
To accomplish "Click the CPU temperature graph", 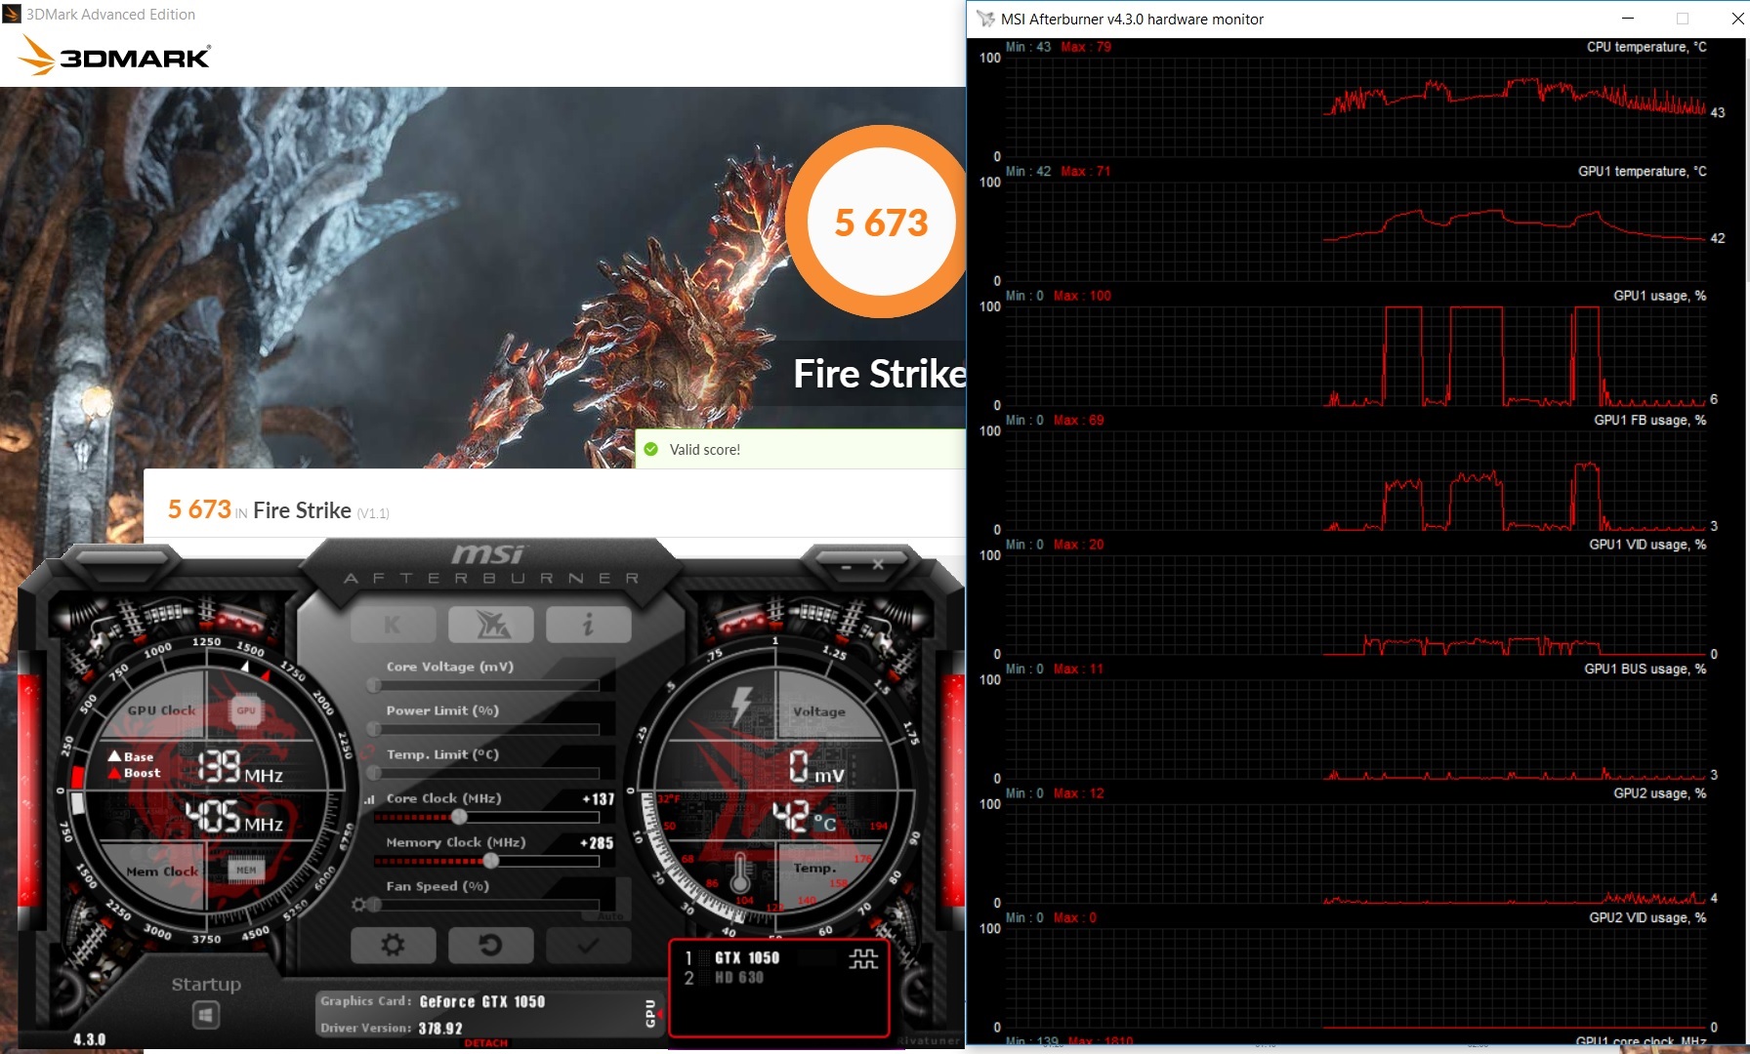I will tap(1356, 106).
